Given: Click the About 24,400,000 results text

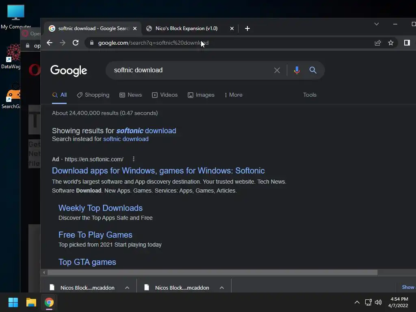Looking at the screenshot, I should point(105,113).
